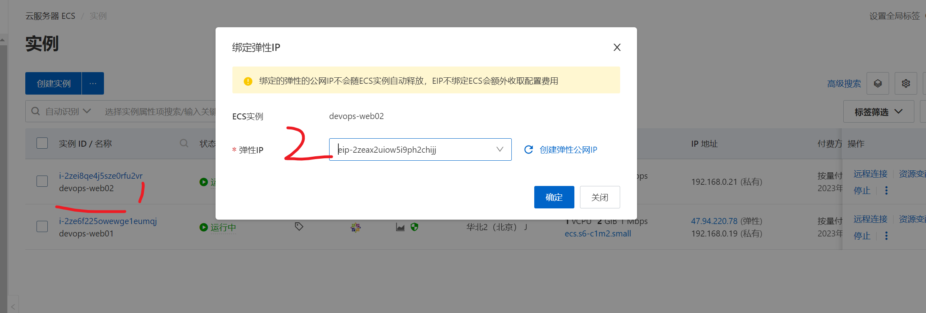Viewport: 926px width, 313px height.
Task: Click the tag icon in devops-web01 row
Action: pos(299,227)
